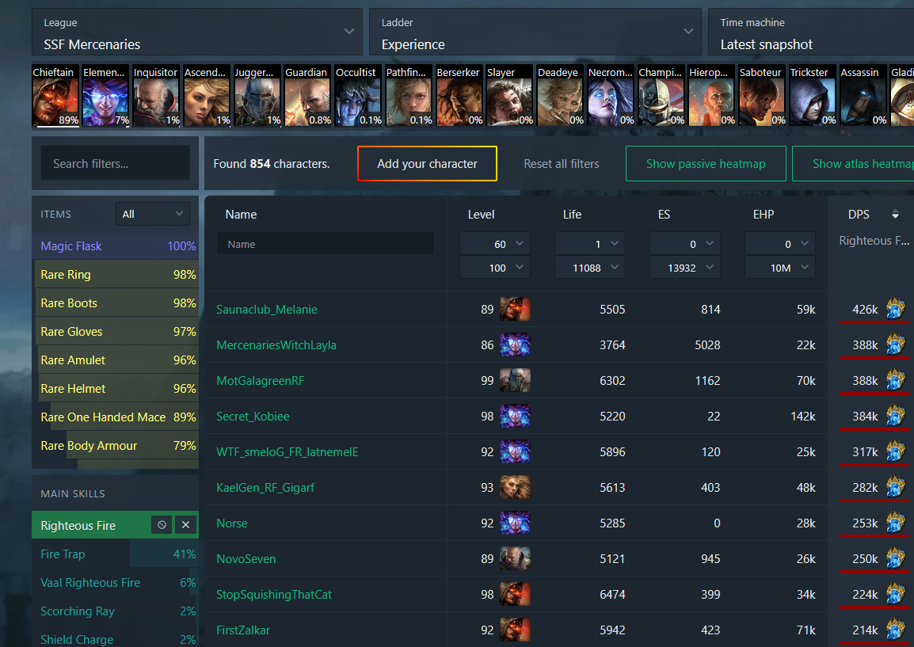Open character MercenariesWitchLayla
Screen dimensions: 914x647
(x=276, y=345)
